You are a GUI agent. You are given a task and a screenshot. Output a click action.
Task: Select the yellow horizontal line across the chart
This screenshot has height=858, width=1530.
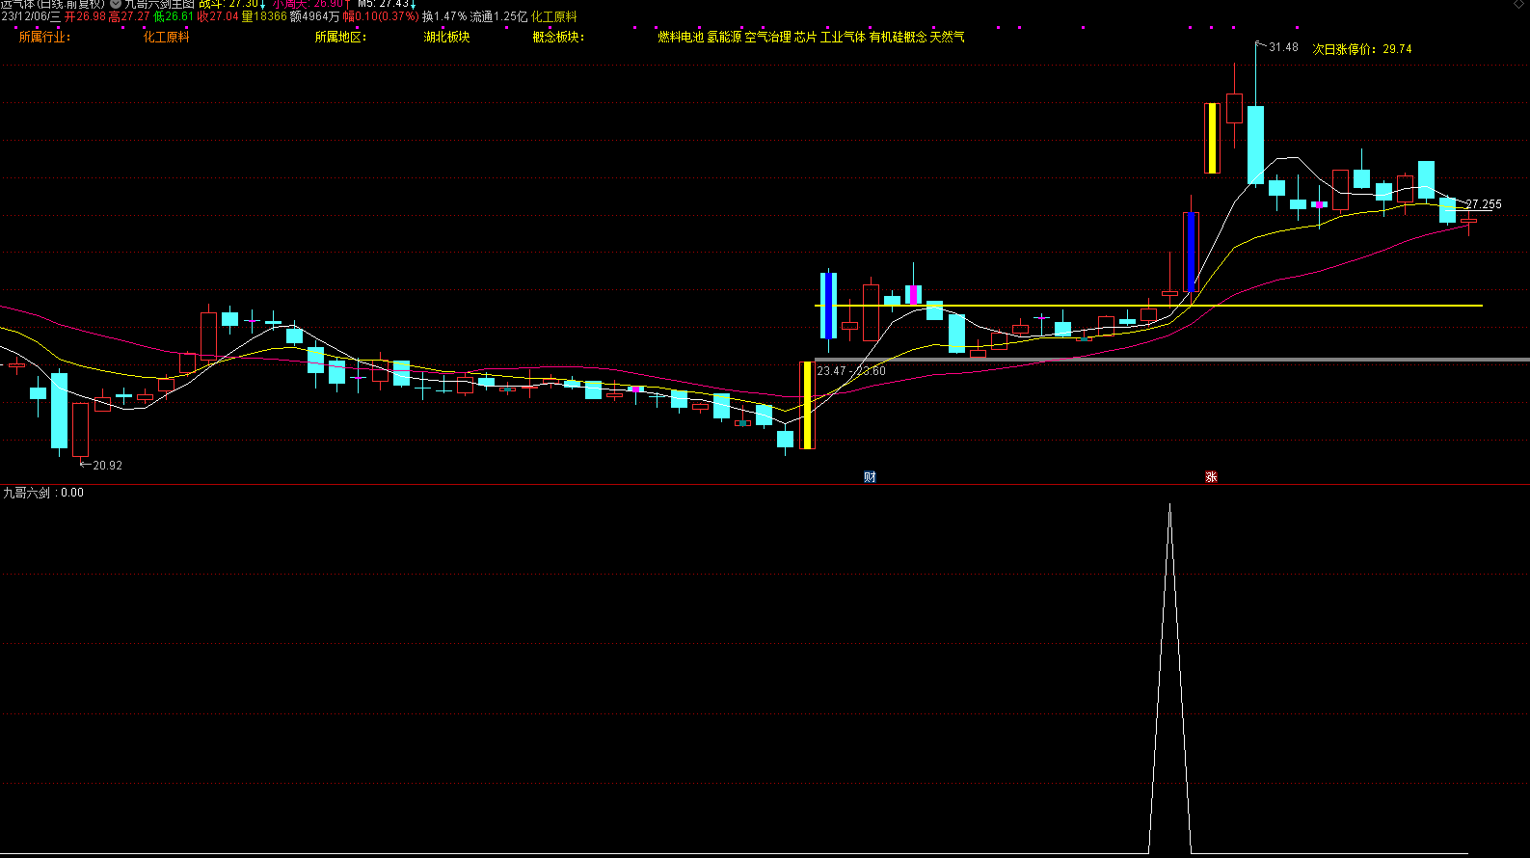point(1148,306)
